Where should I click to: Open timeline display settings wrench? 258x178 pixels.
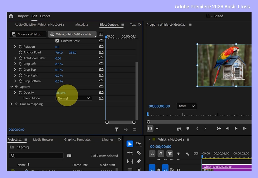click(187, 154)
